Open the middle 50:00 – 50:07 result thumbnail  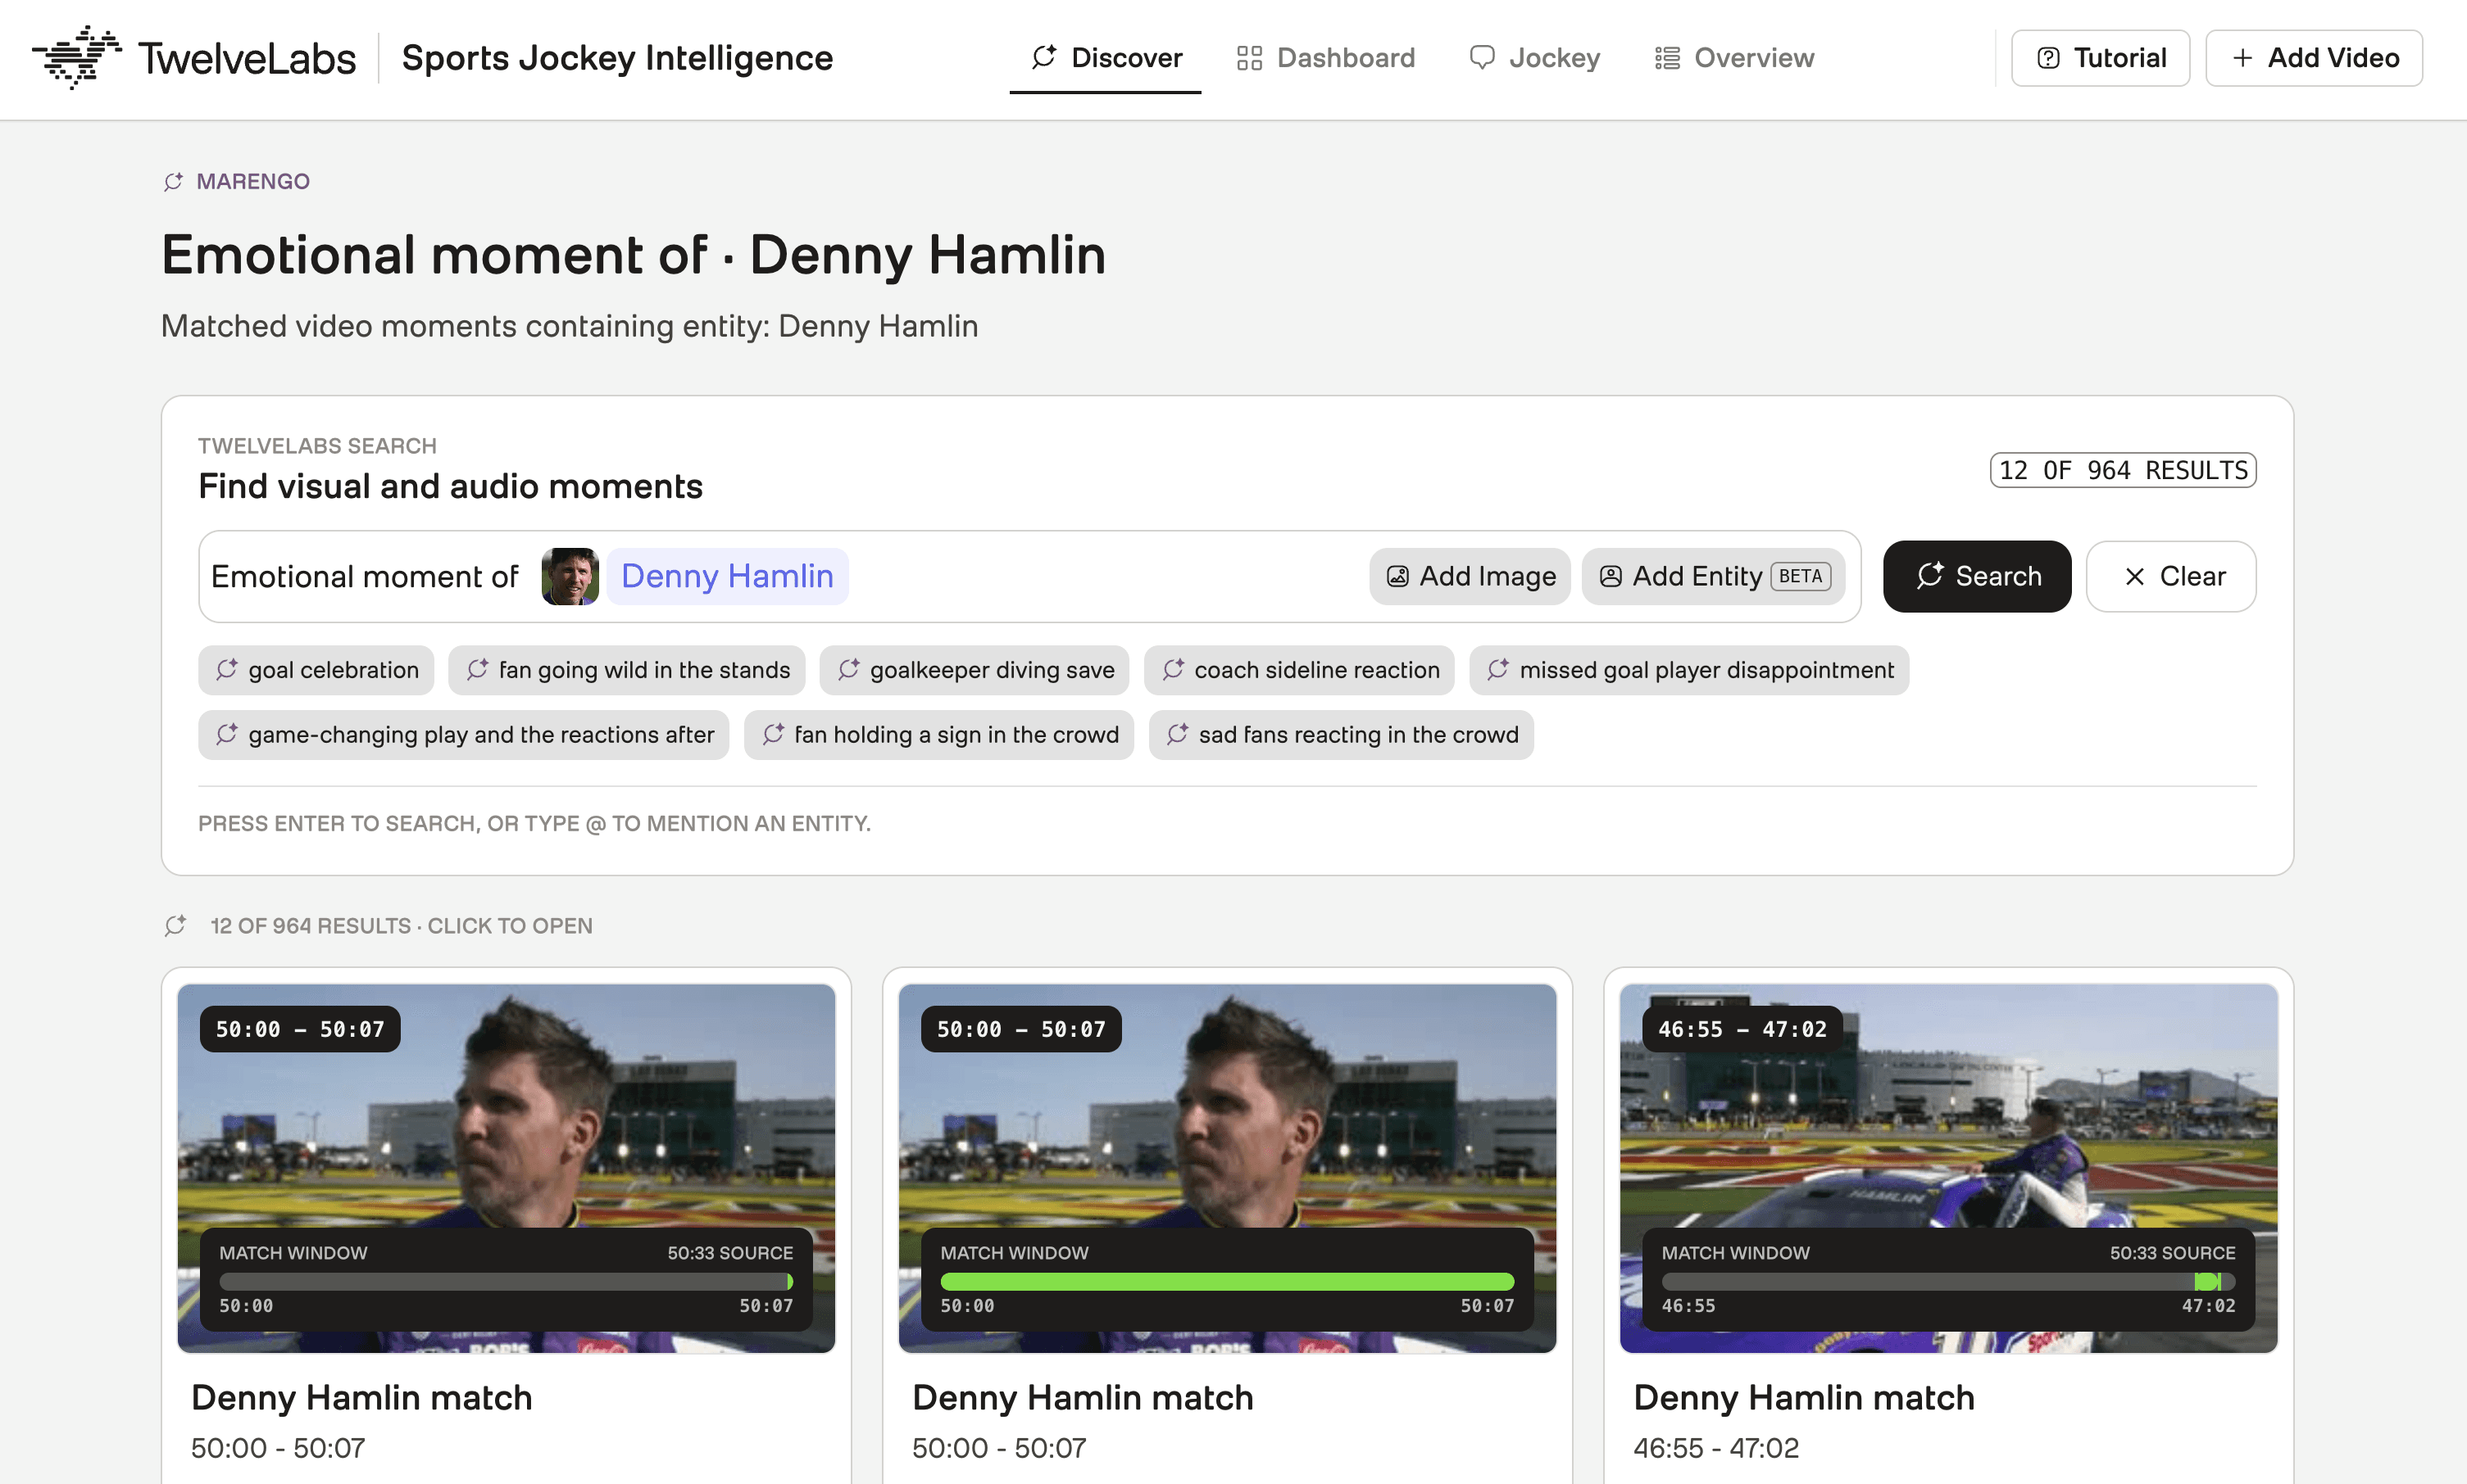(x=1227, y=1167)
